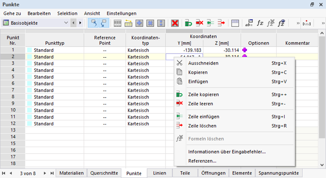Image resolution: width=326 pixels, height=178 pixels.
Task: Go to previous tab navigation arrow
Action: point(11,173)
